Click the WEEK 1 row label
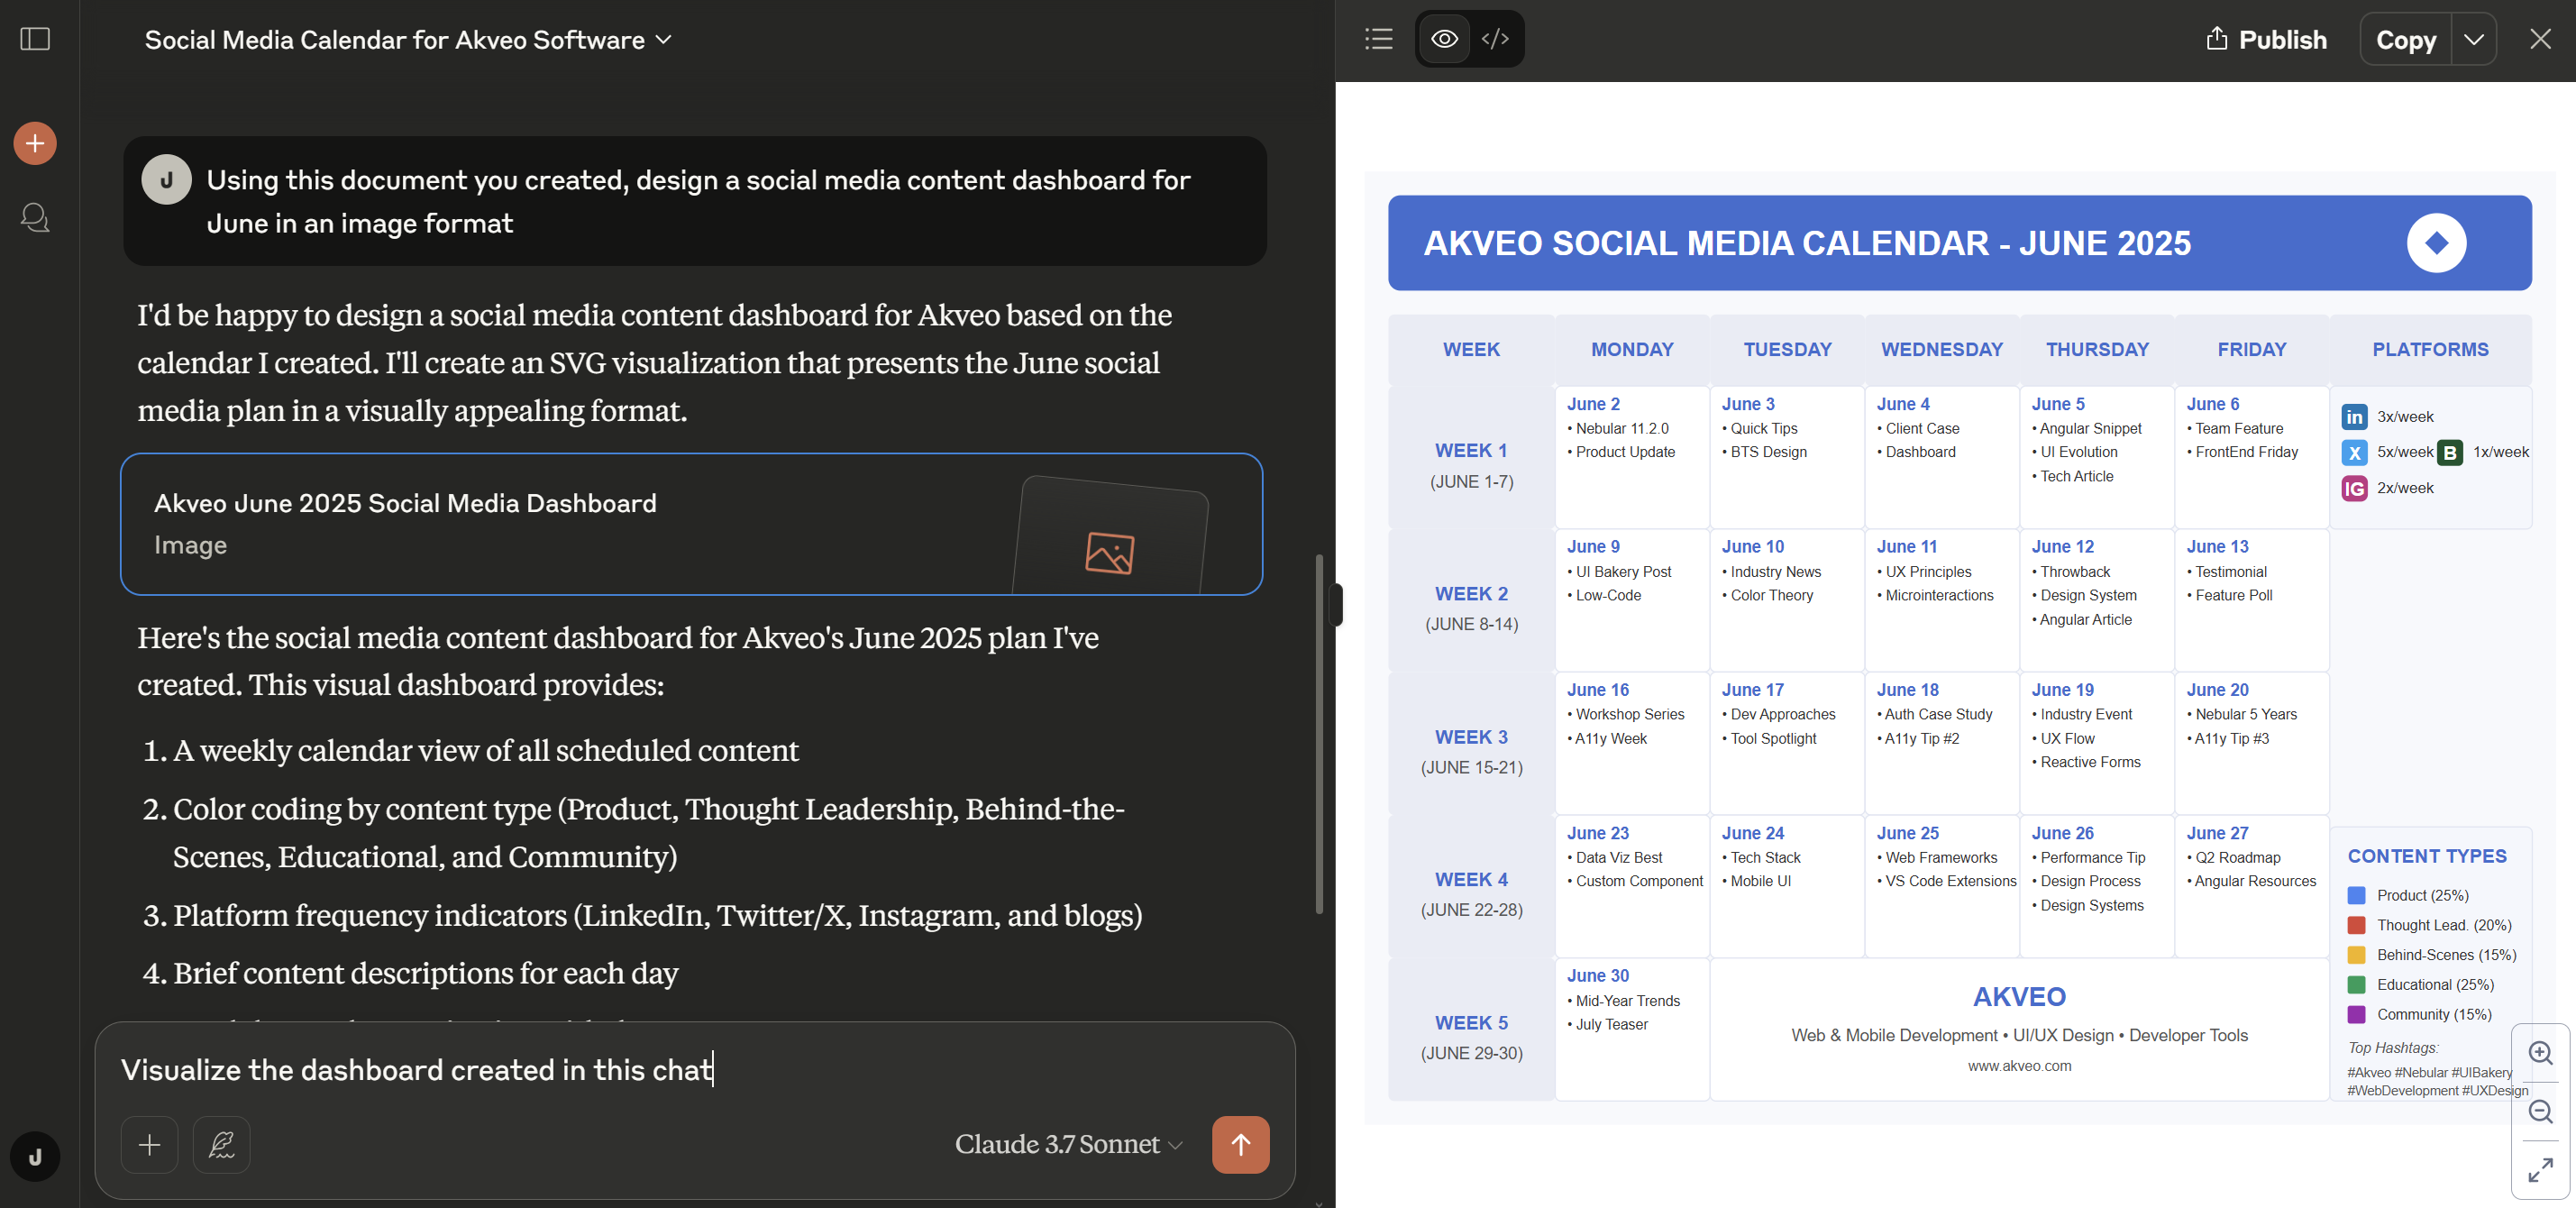 [1471, 451]
